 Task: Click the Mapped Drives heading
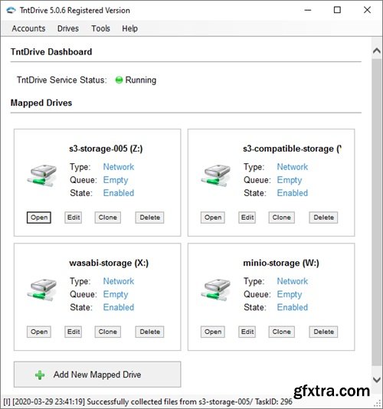41,103
